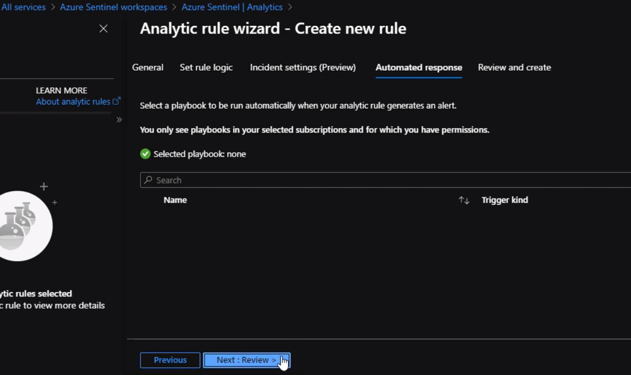This screenshot has height=375, width=631.
Task: Click the About analytic rules link
Action: coord(73,102)
